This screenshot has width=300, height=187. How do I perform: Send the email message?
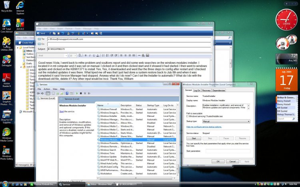pos(41,33)
